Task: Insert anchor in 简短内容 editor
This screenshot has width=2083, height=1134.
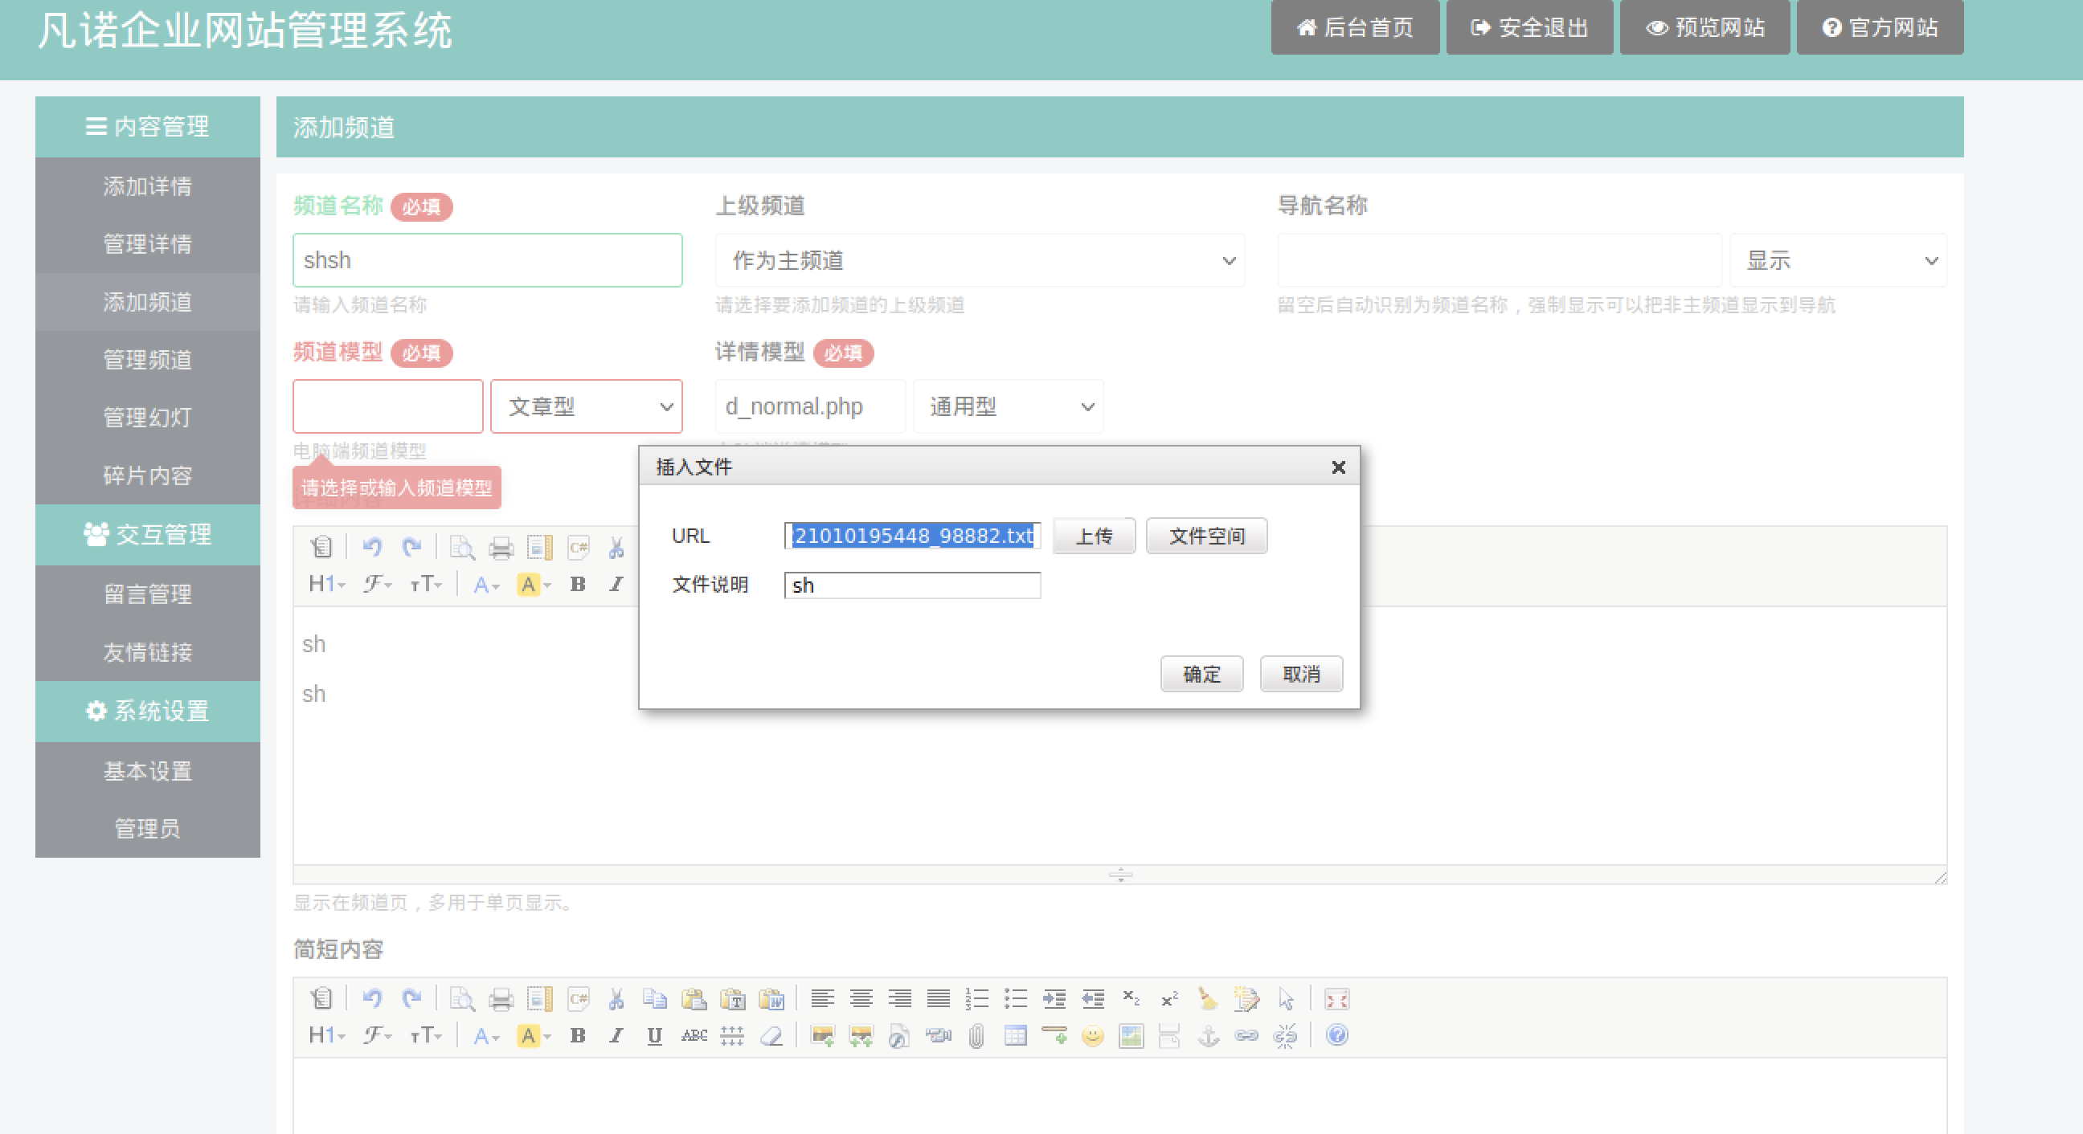Action: coord(1208,1035)
